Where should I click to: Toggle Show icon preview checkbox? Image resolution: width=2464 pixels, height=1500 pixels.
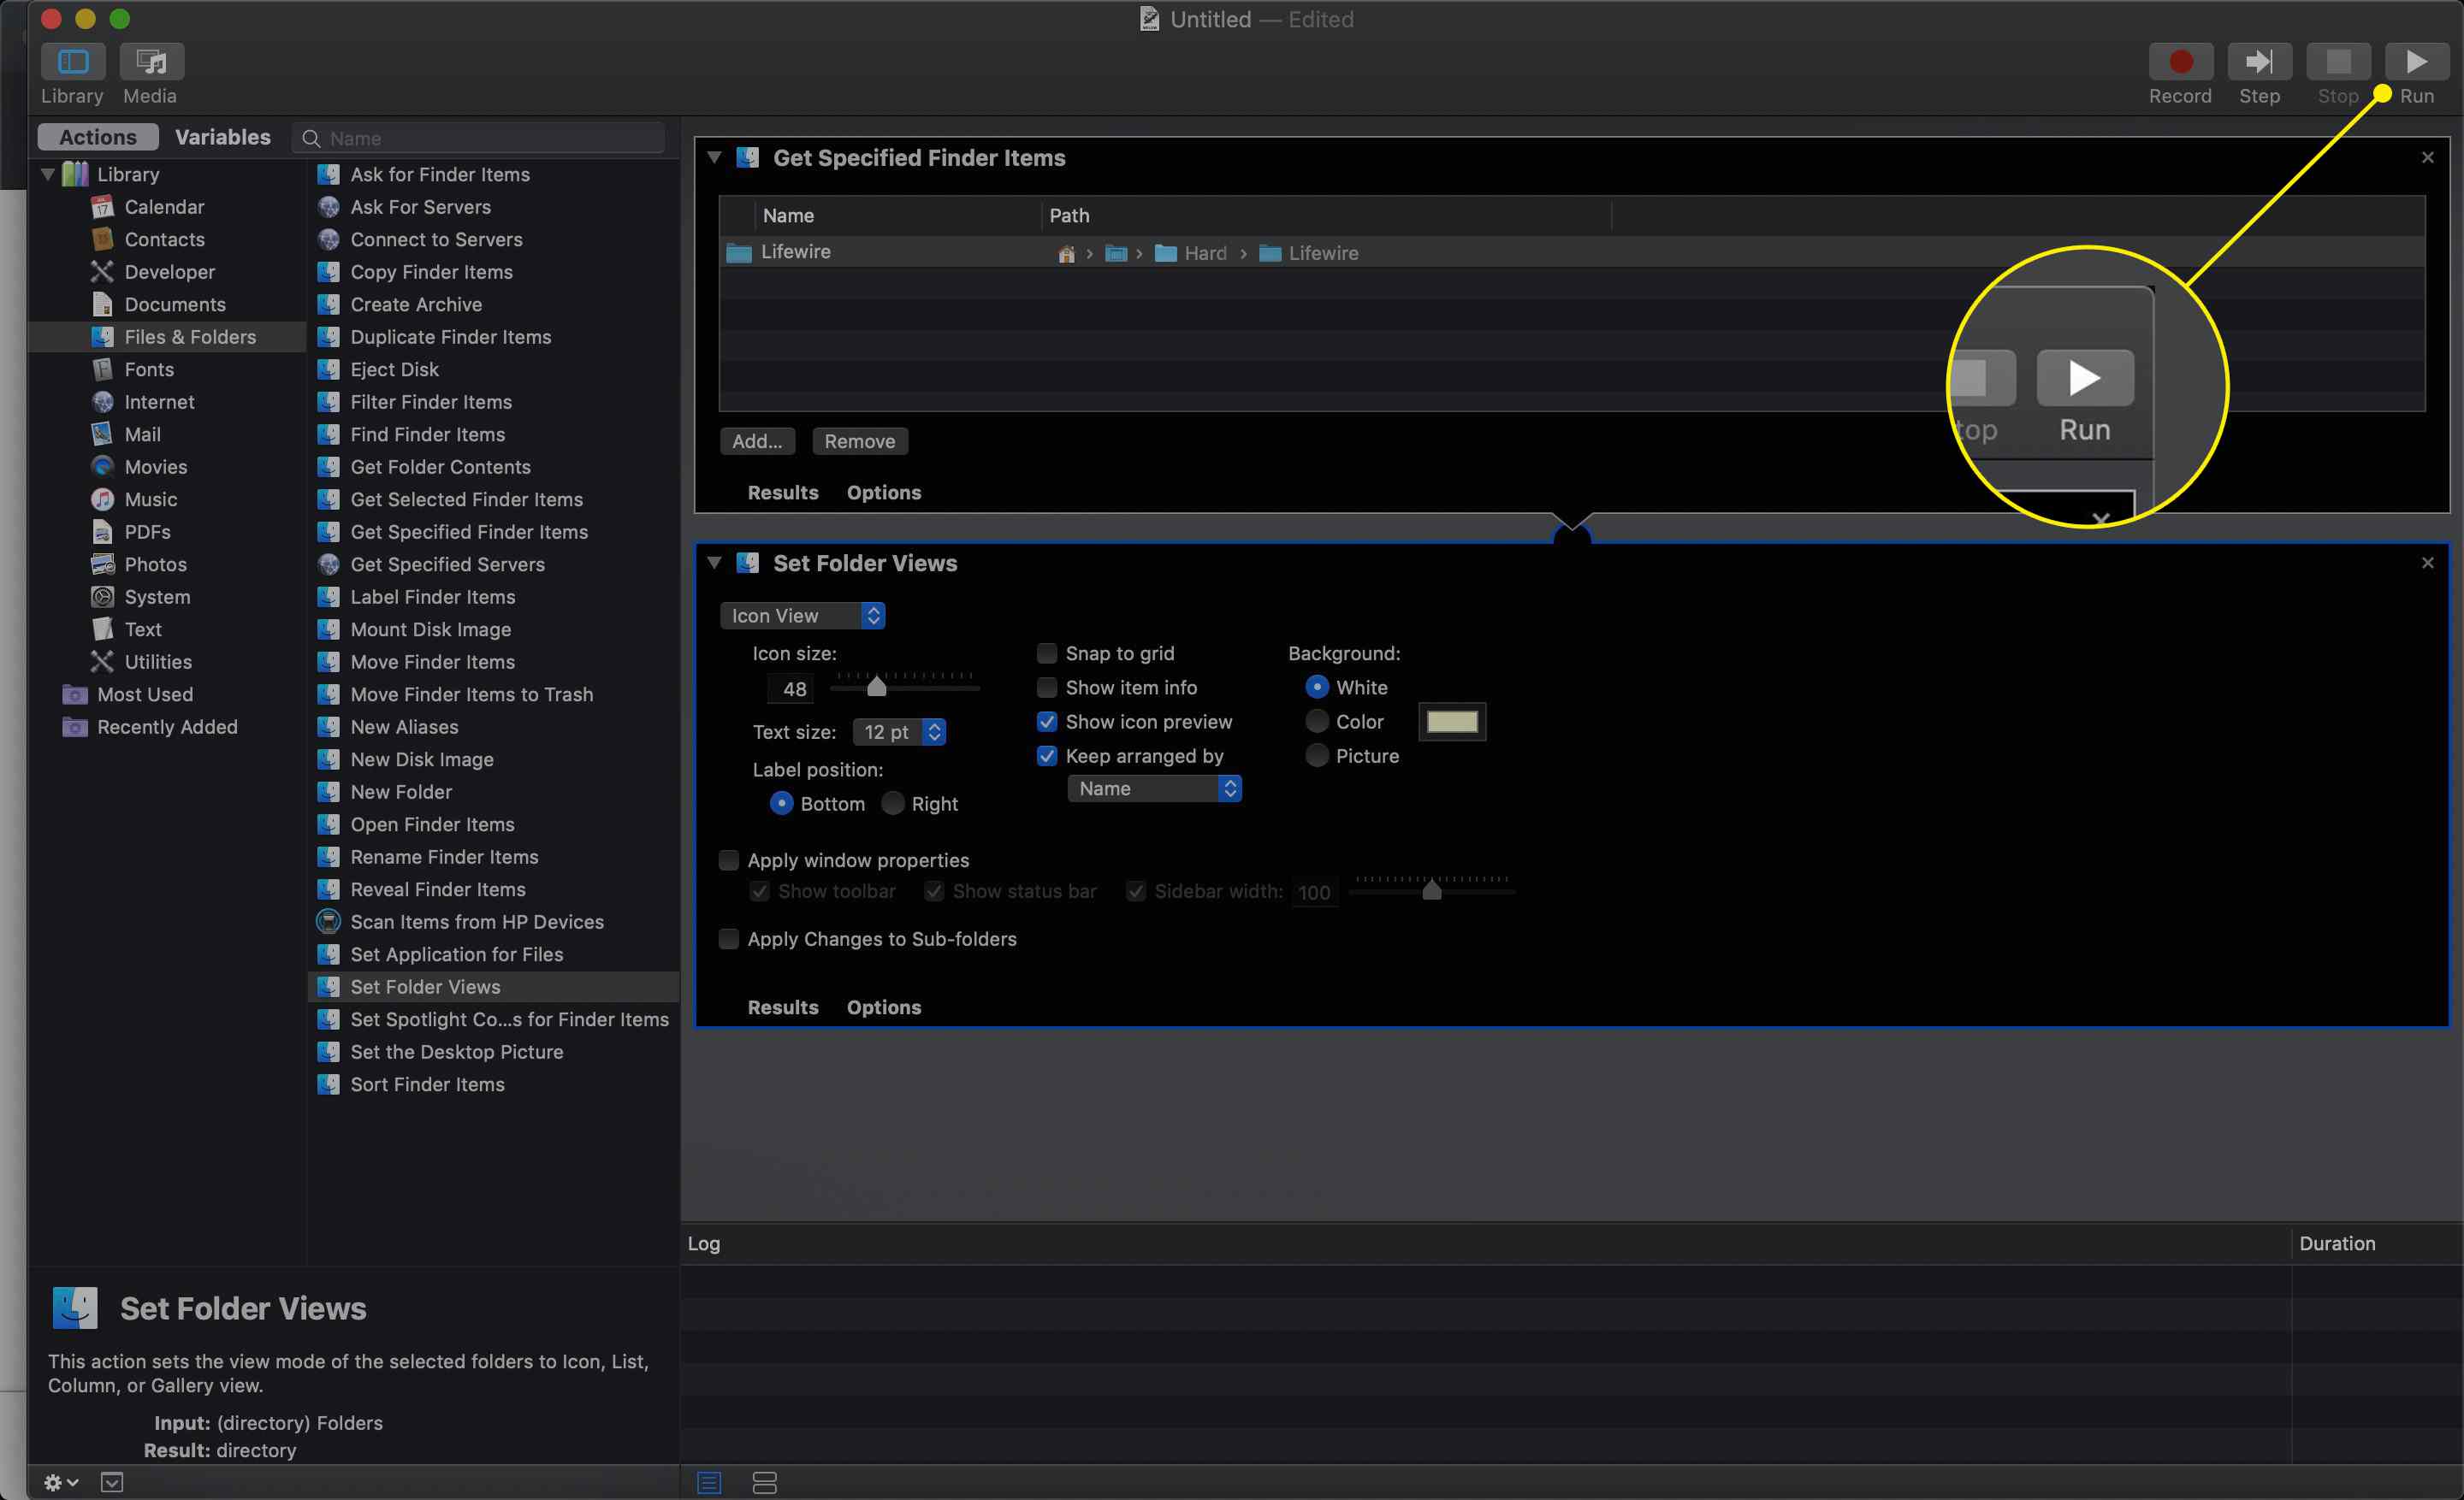(x=1044, y=721)
